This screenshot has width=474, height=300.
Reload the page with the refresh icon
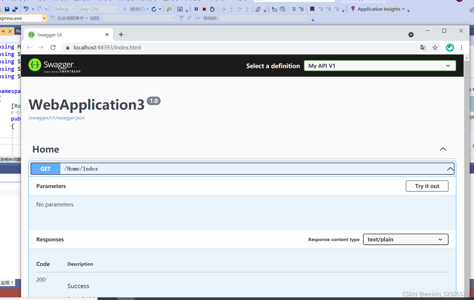[x=53, y=47]
